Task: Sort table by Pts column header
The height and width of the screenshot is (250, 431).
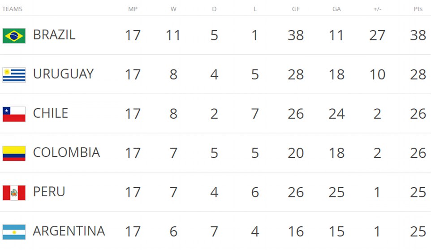Action: tap(418, 9)
